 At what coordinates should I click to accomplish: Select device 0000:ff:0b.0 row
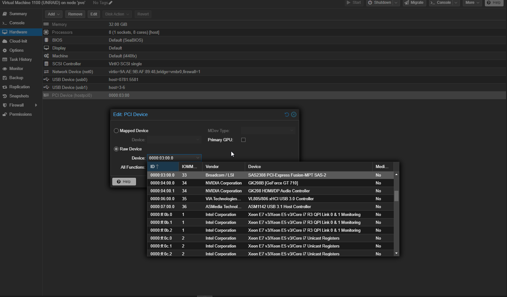pos(270,214)
